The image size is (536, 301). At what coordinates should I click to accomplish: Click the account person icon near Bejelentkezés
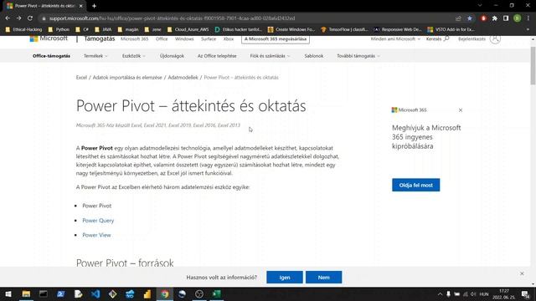pos(495,38)
